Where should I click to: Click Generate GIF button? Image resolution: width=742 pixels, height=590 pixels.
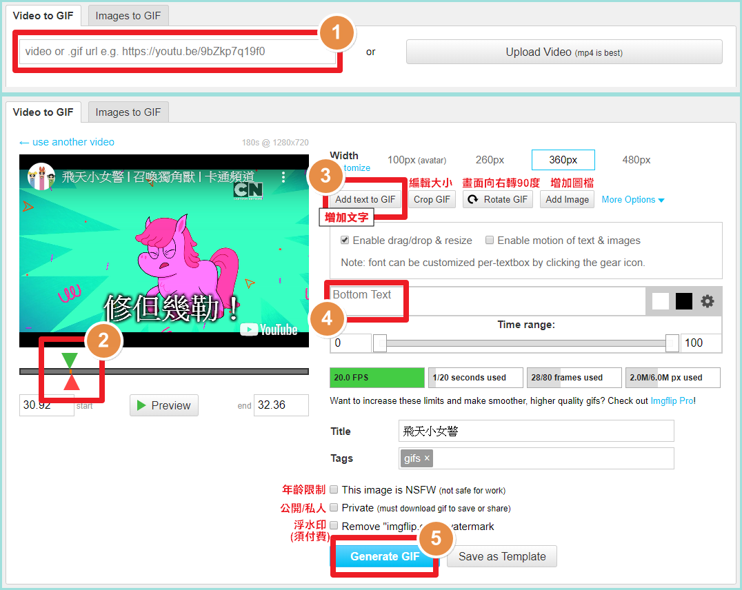click(x=385, y=556)
